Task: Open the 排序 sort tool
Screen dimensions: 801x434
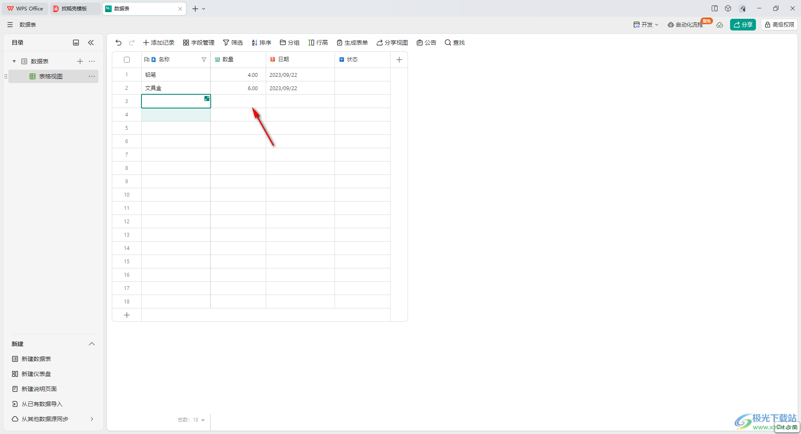Action: [x=261, y=43]
